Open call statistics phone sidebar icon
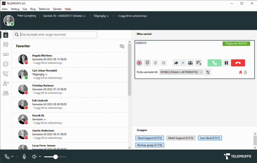The height and width of the screenshot is (163, 257). 6,74
